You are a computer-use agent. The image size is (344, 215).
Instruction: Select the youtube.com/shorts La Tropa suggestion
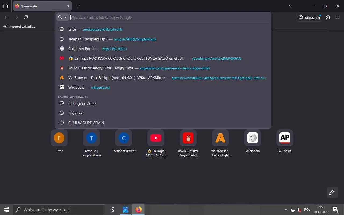[163, 58]
